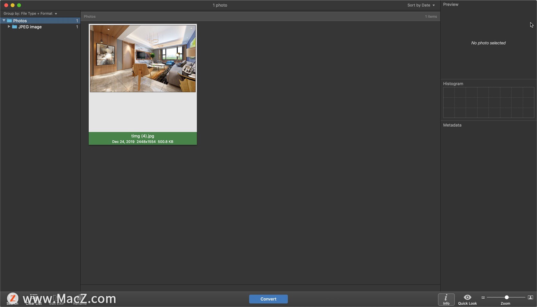This screenshot has height=307, width=537.
Task: Maximize the window with green button
Action: coord(19,5)
